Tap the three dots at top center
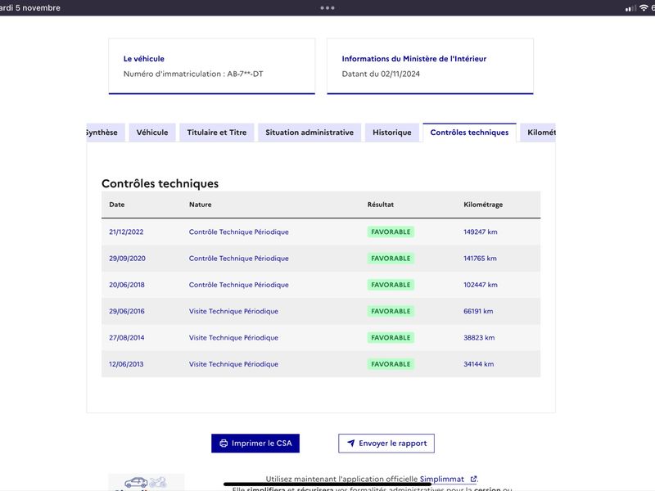Viewport: 655px width, 491px height. pos(327,8)
